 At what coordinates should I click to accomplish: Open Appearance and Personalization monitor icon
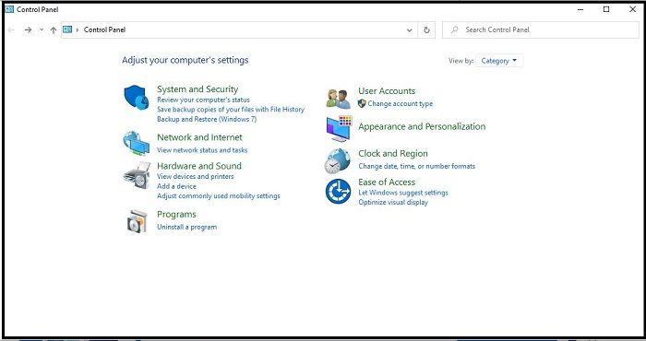[339, 129]
